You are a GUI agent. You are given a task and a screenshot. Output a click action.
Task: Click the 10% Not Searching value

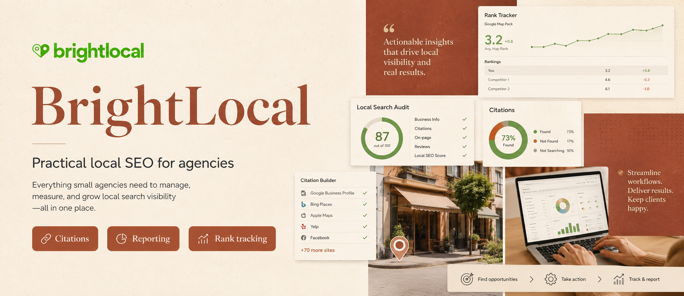tap(570, 151)
